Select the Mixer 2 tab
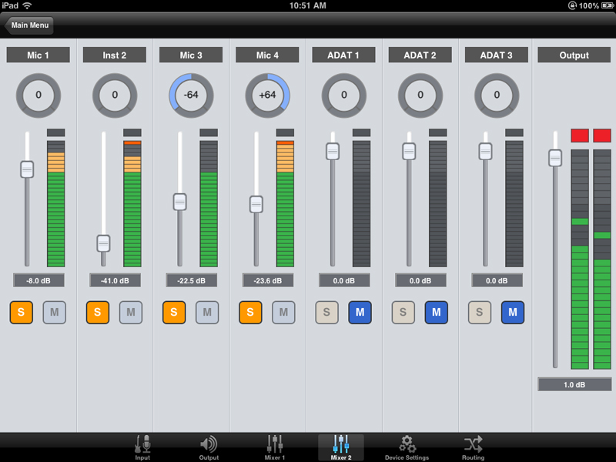Viewport: 616px width, 462px height. (340, 447)
